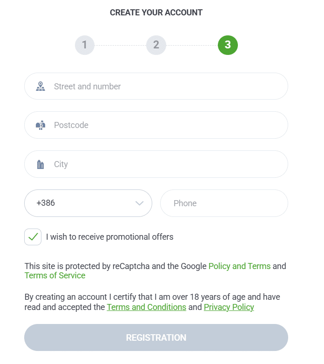Go to step 1 circle
This screenshot has width=324, height=364.
(84, 45)
